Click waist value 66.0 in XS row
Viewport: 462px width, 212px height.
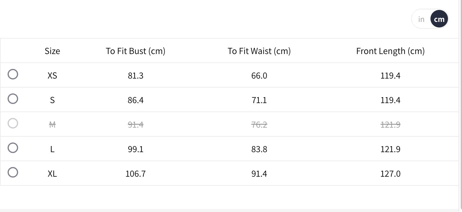(259, 76)
